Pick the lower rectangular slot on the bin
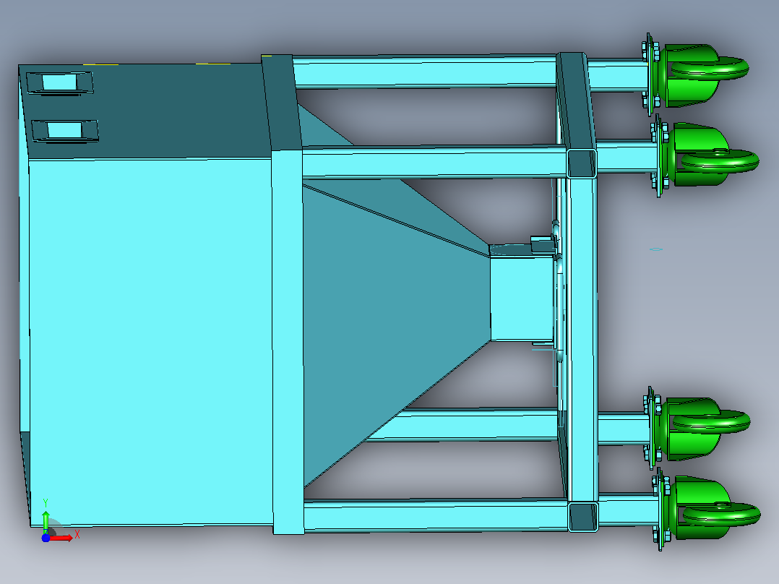Screen dimensions: 779x584 point(64,131)
